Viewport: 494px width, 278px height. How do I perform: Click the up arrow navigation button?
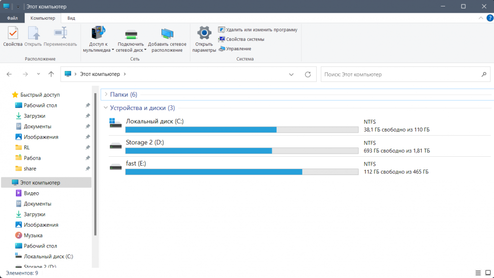[51, 74]
